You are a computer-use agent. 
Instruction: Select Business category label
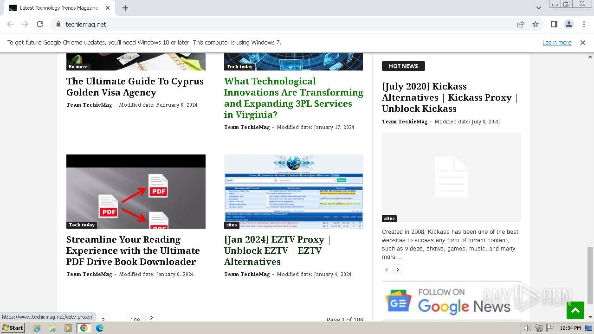point(78,67)
